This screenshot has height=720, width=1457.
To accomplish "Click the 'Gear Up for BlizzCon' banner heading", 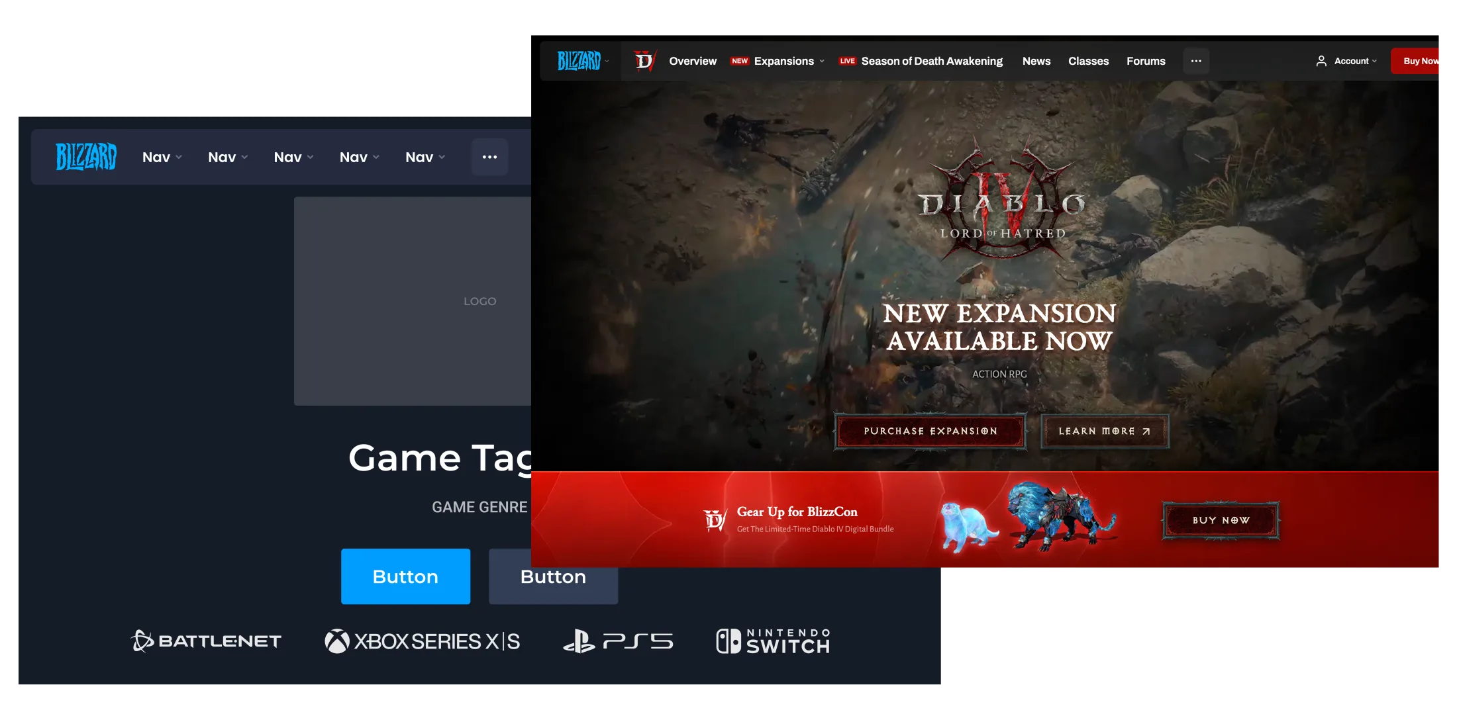I will [x=797, y=512].
